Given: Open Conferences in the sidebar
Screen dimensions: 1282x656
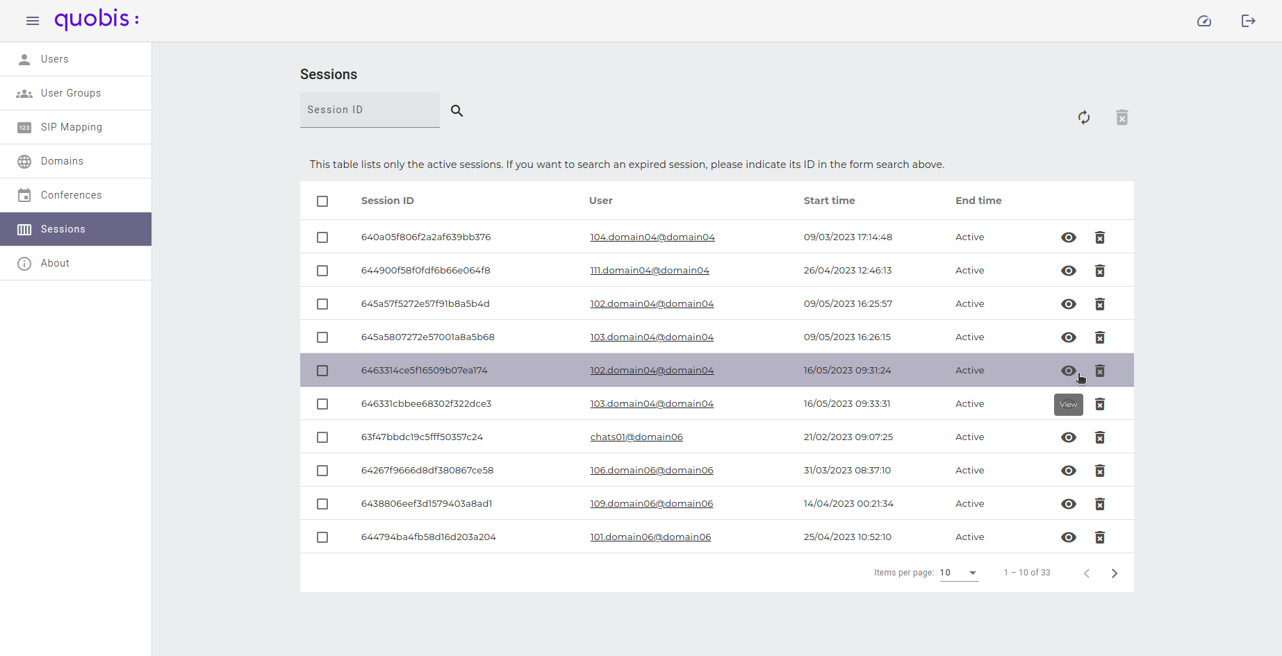Looking at the screenshot, I should [x=76, y=195].
